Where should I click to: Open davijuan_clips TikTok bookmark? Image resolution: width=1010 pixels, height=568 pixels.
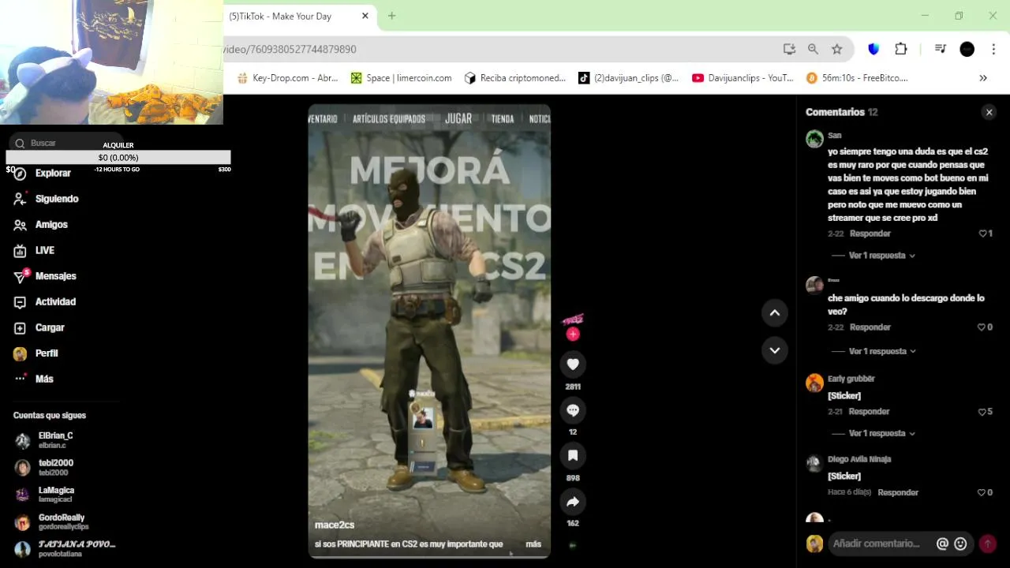(628, 78)
